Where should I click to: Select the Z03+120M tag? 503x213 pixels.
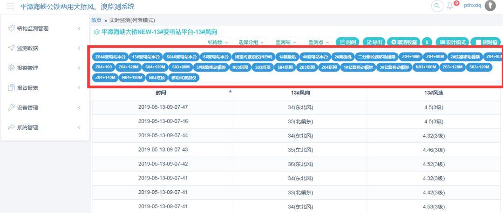pos(452,67)
